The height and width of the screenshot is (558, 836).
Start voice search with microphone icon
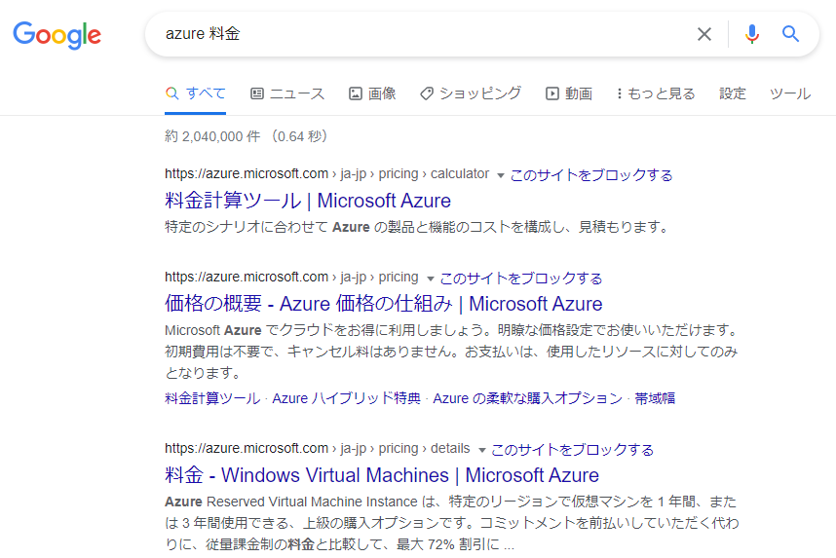point(752,34)
